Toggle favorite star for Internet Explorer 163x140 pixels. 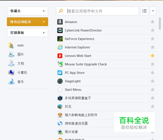pyautogui.click(x=153, y=47)
